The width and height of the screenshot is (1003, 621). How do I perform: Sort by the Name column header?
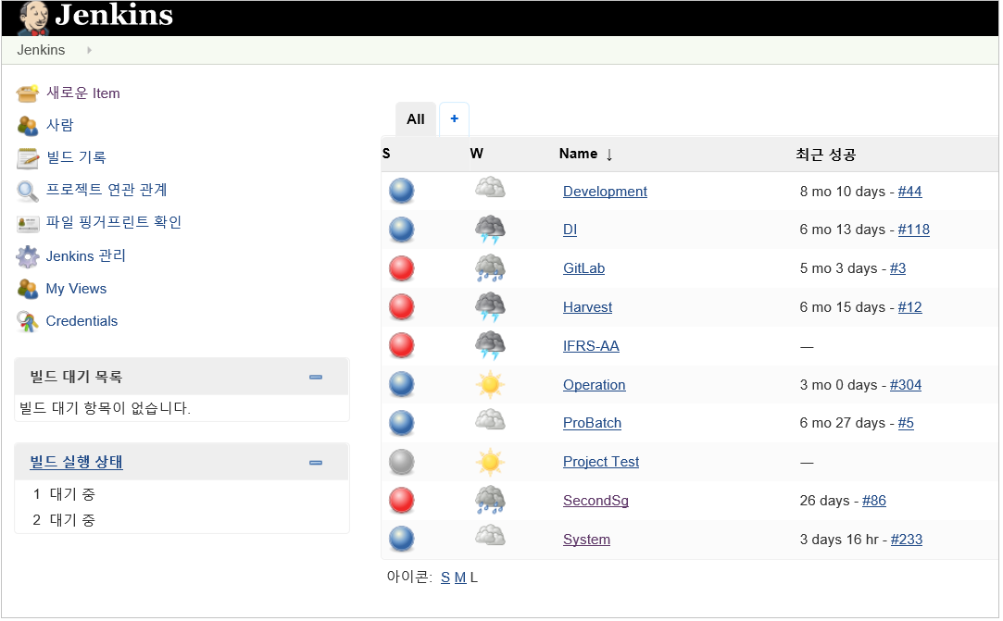[578, 155]
